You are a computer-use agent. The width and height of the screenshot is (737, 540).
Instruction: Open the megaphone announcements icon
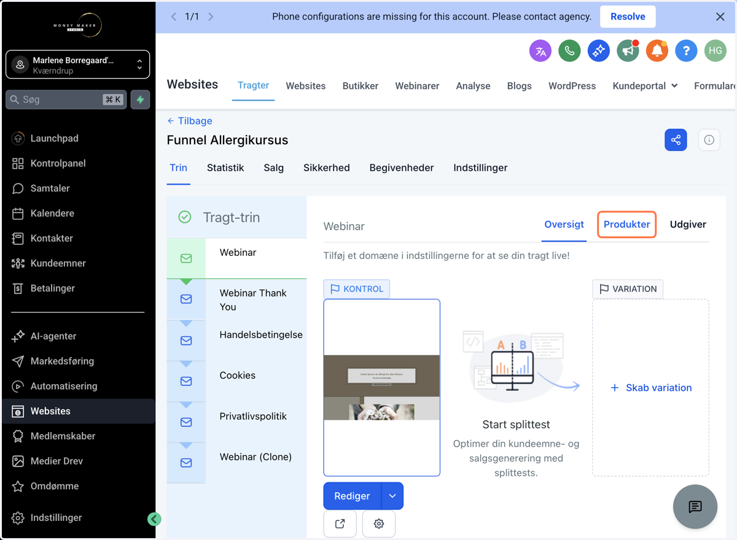pos(628,51)
